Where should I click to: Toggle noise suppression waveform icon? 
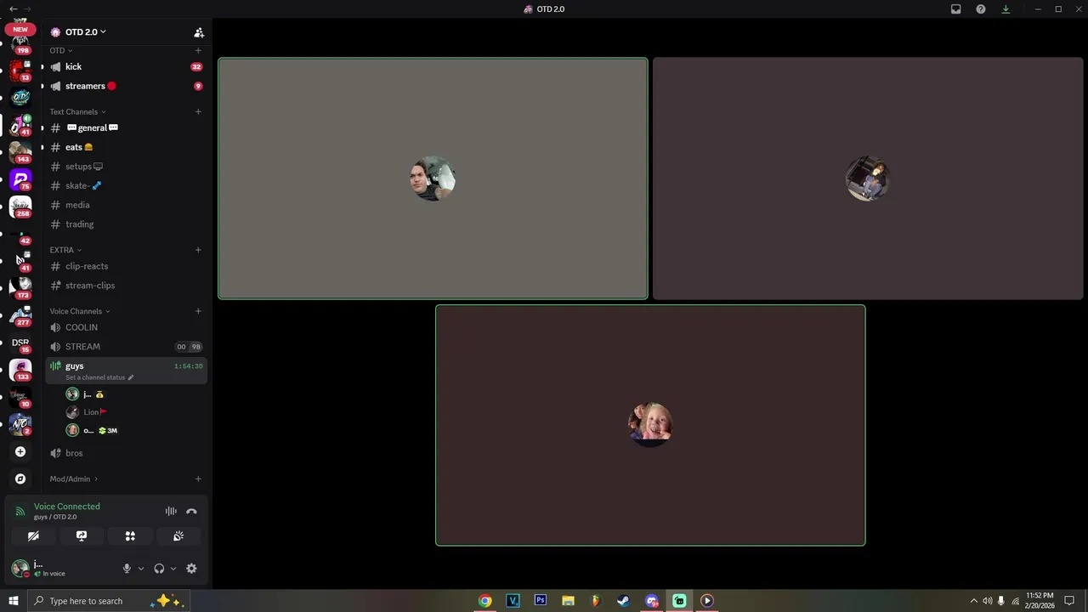171,511
